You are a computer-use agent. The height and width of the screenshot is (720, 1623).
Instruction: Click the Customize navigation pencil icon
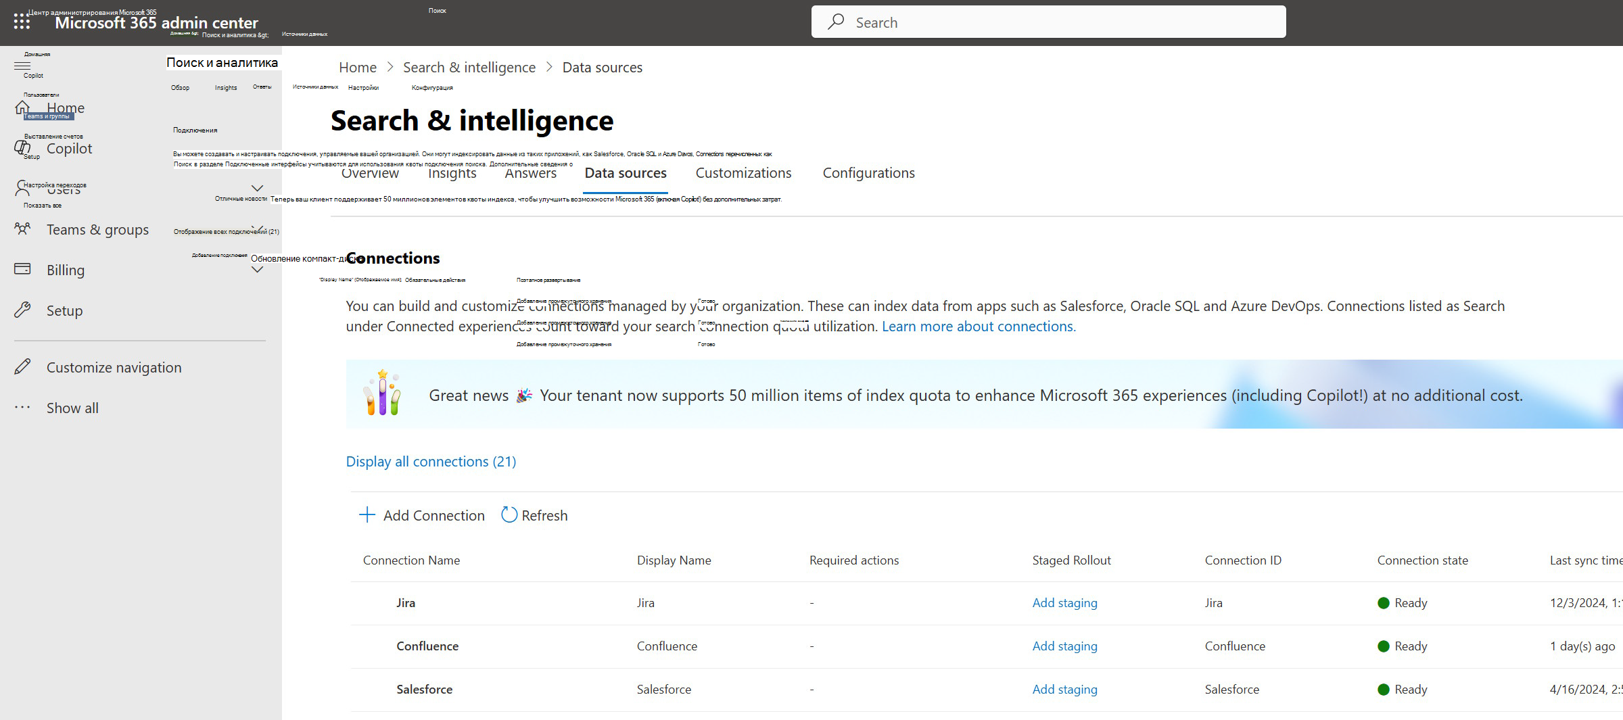(22, 367)
